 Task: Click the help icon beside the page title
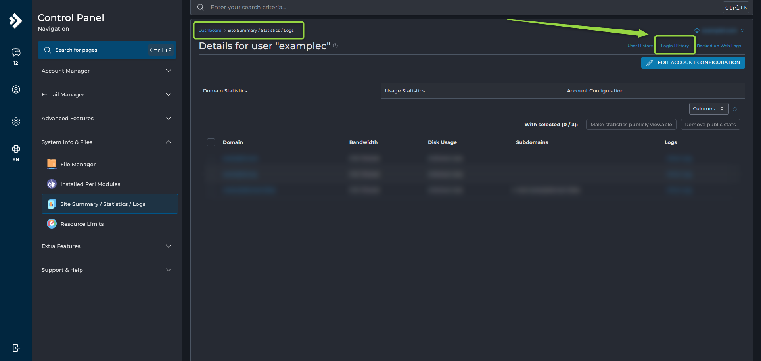point(335,46)
